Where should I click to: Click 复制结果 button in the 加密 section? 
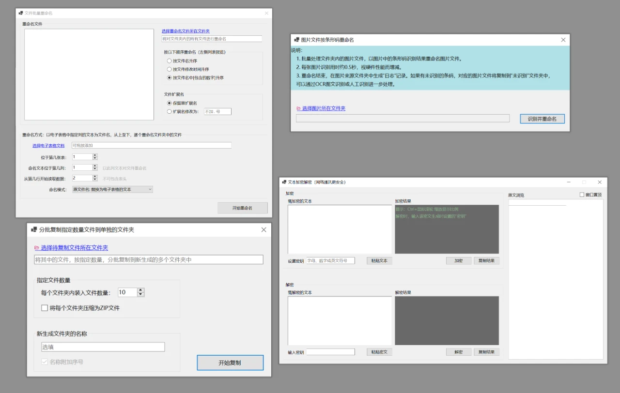pyautogui.click(x=486, y=260)
